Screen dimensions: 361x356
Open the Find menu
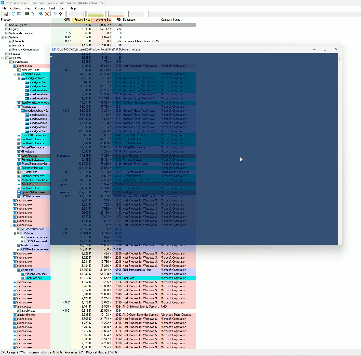point(52,8)
